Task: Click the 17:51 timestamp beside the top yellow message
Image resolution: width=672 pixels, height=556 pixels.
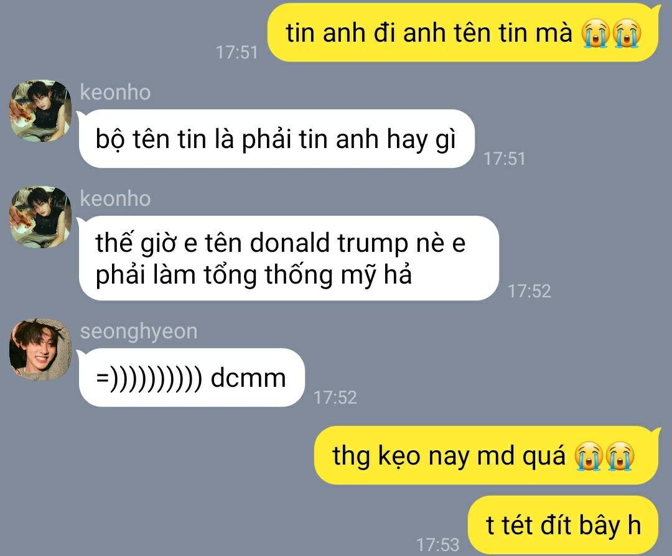Action: tap(236, 52)
